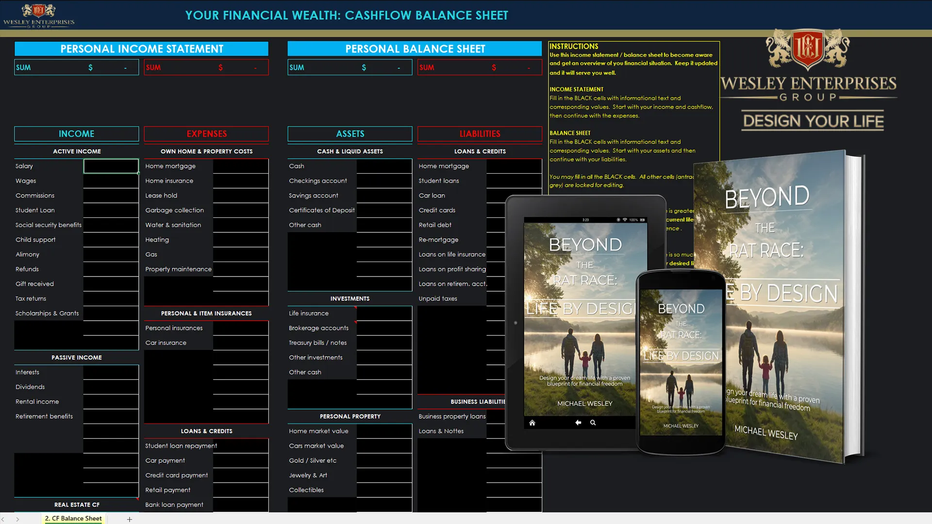Viewport: 932px width, 524px height.
Task: Click the Life insurance investment value cell
Action: point(384,313)
